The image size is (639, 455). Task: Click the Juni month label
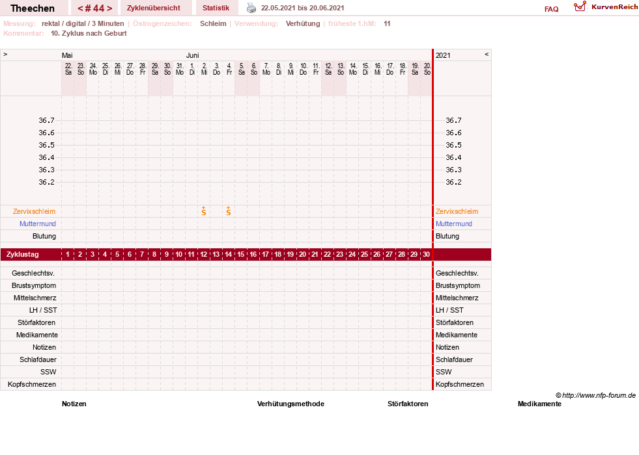[192, 55]
